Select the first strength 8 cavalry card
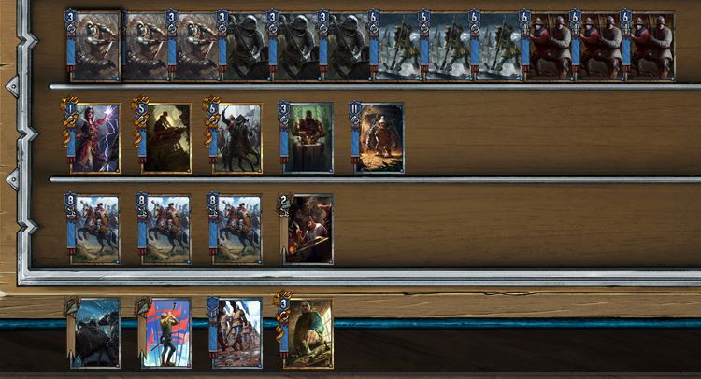 point(95,230)
